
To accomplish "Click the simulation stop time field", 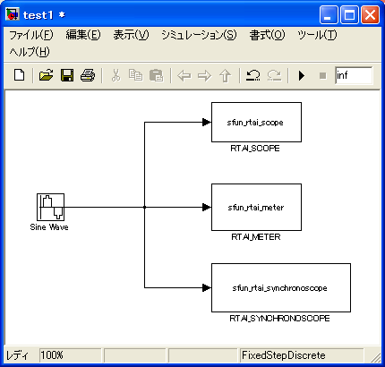I will point(354,75).
